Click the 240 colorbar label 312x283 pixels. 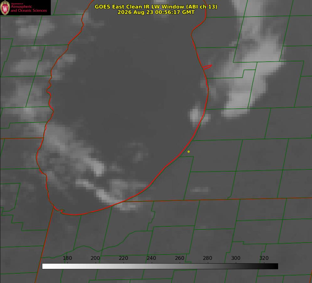click(x=151, y=258)
